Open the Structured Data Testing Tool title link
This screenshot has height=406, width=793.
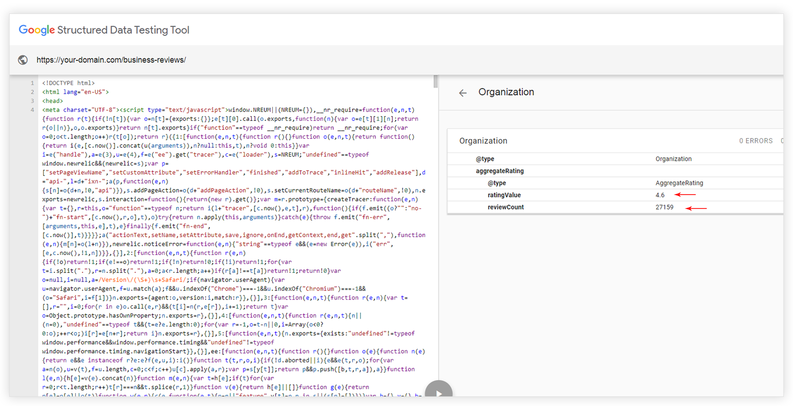pyautogui.click(x=123, y=30)
